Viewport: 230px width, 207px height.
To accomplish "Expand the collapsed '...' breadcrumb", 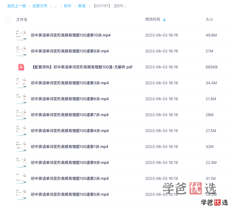I will point(55,6).
